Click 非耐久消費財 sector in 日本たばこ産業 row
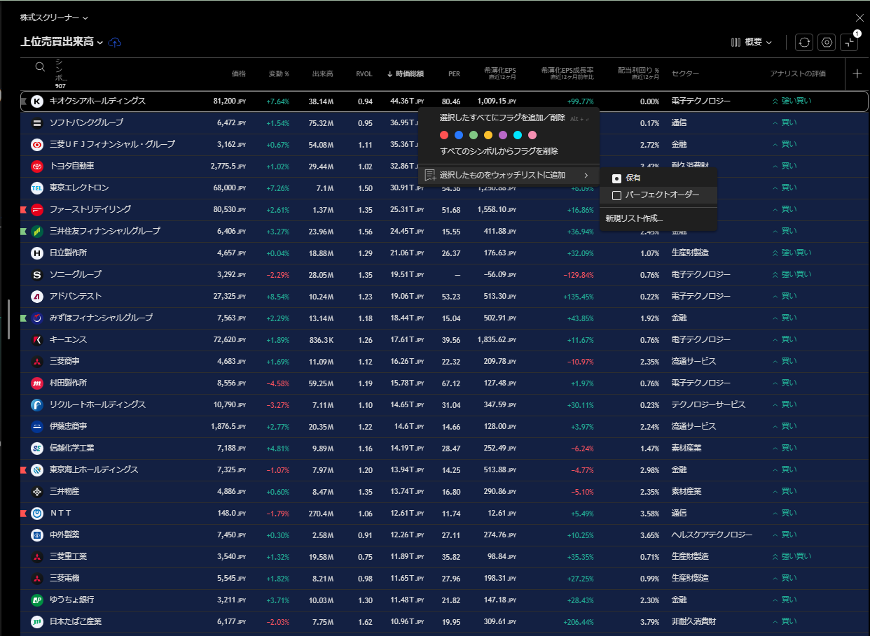Viewport: 870px width, 636px height. pos(693,622)
